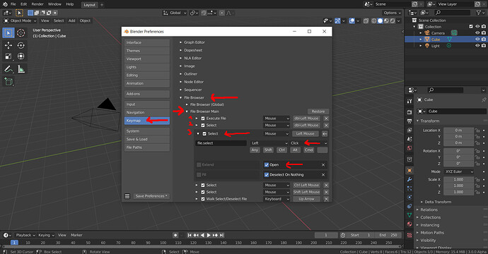Hide the Camera in the viewport
Viewport: 488px width, 254px height.
477,33
